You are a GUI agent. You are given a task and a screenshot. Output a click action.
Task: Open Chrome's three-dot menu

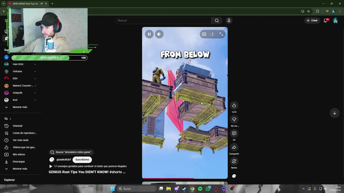click(x=340, y=11)
